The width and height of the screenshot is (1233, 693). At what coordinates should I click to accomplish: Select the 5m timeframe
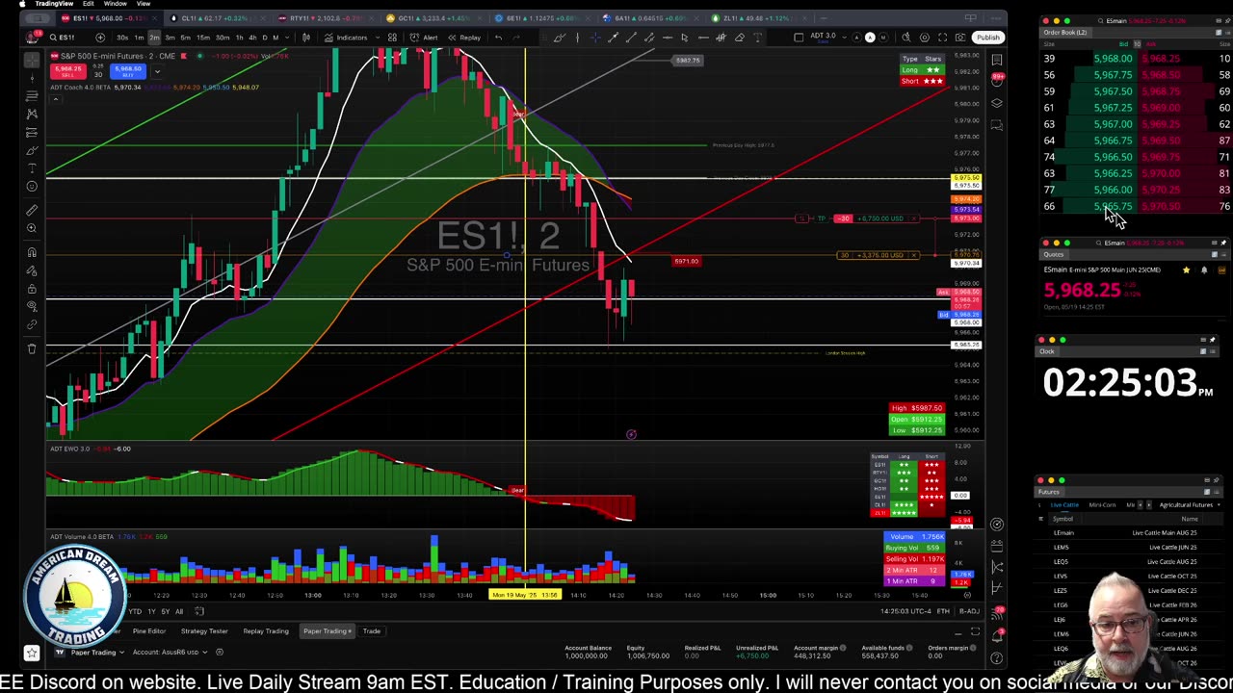(x=186, y=38)
